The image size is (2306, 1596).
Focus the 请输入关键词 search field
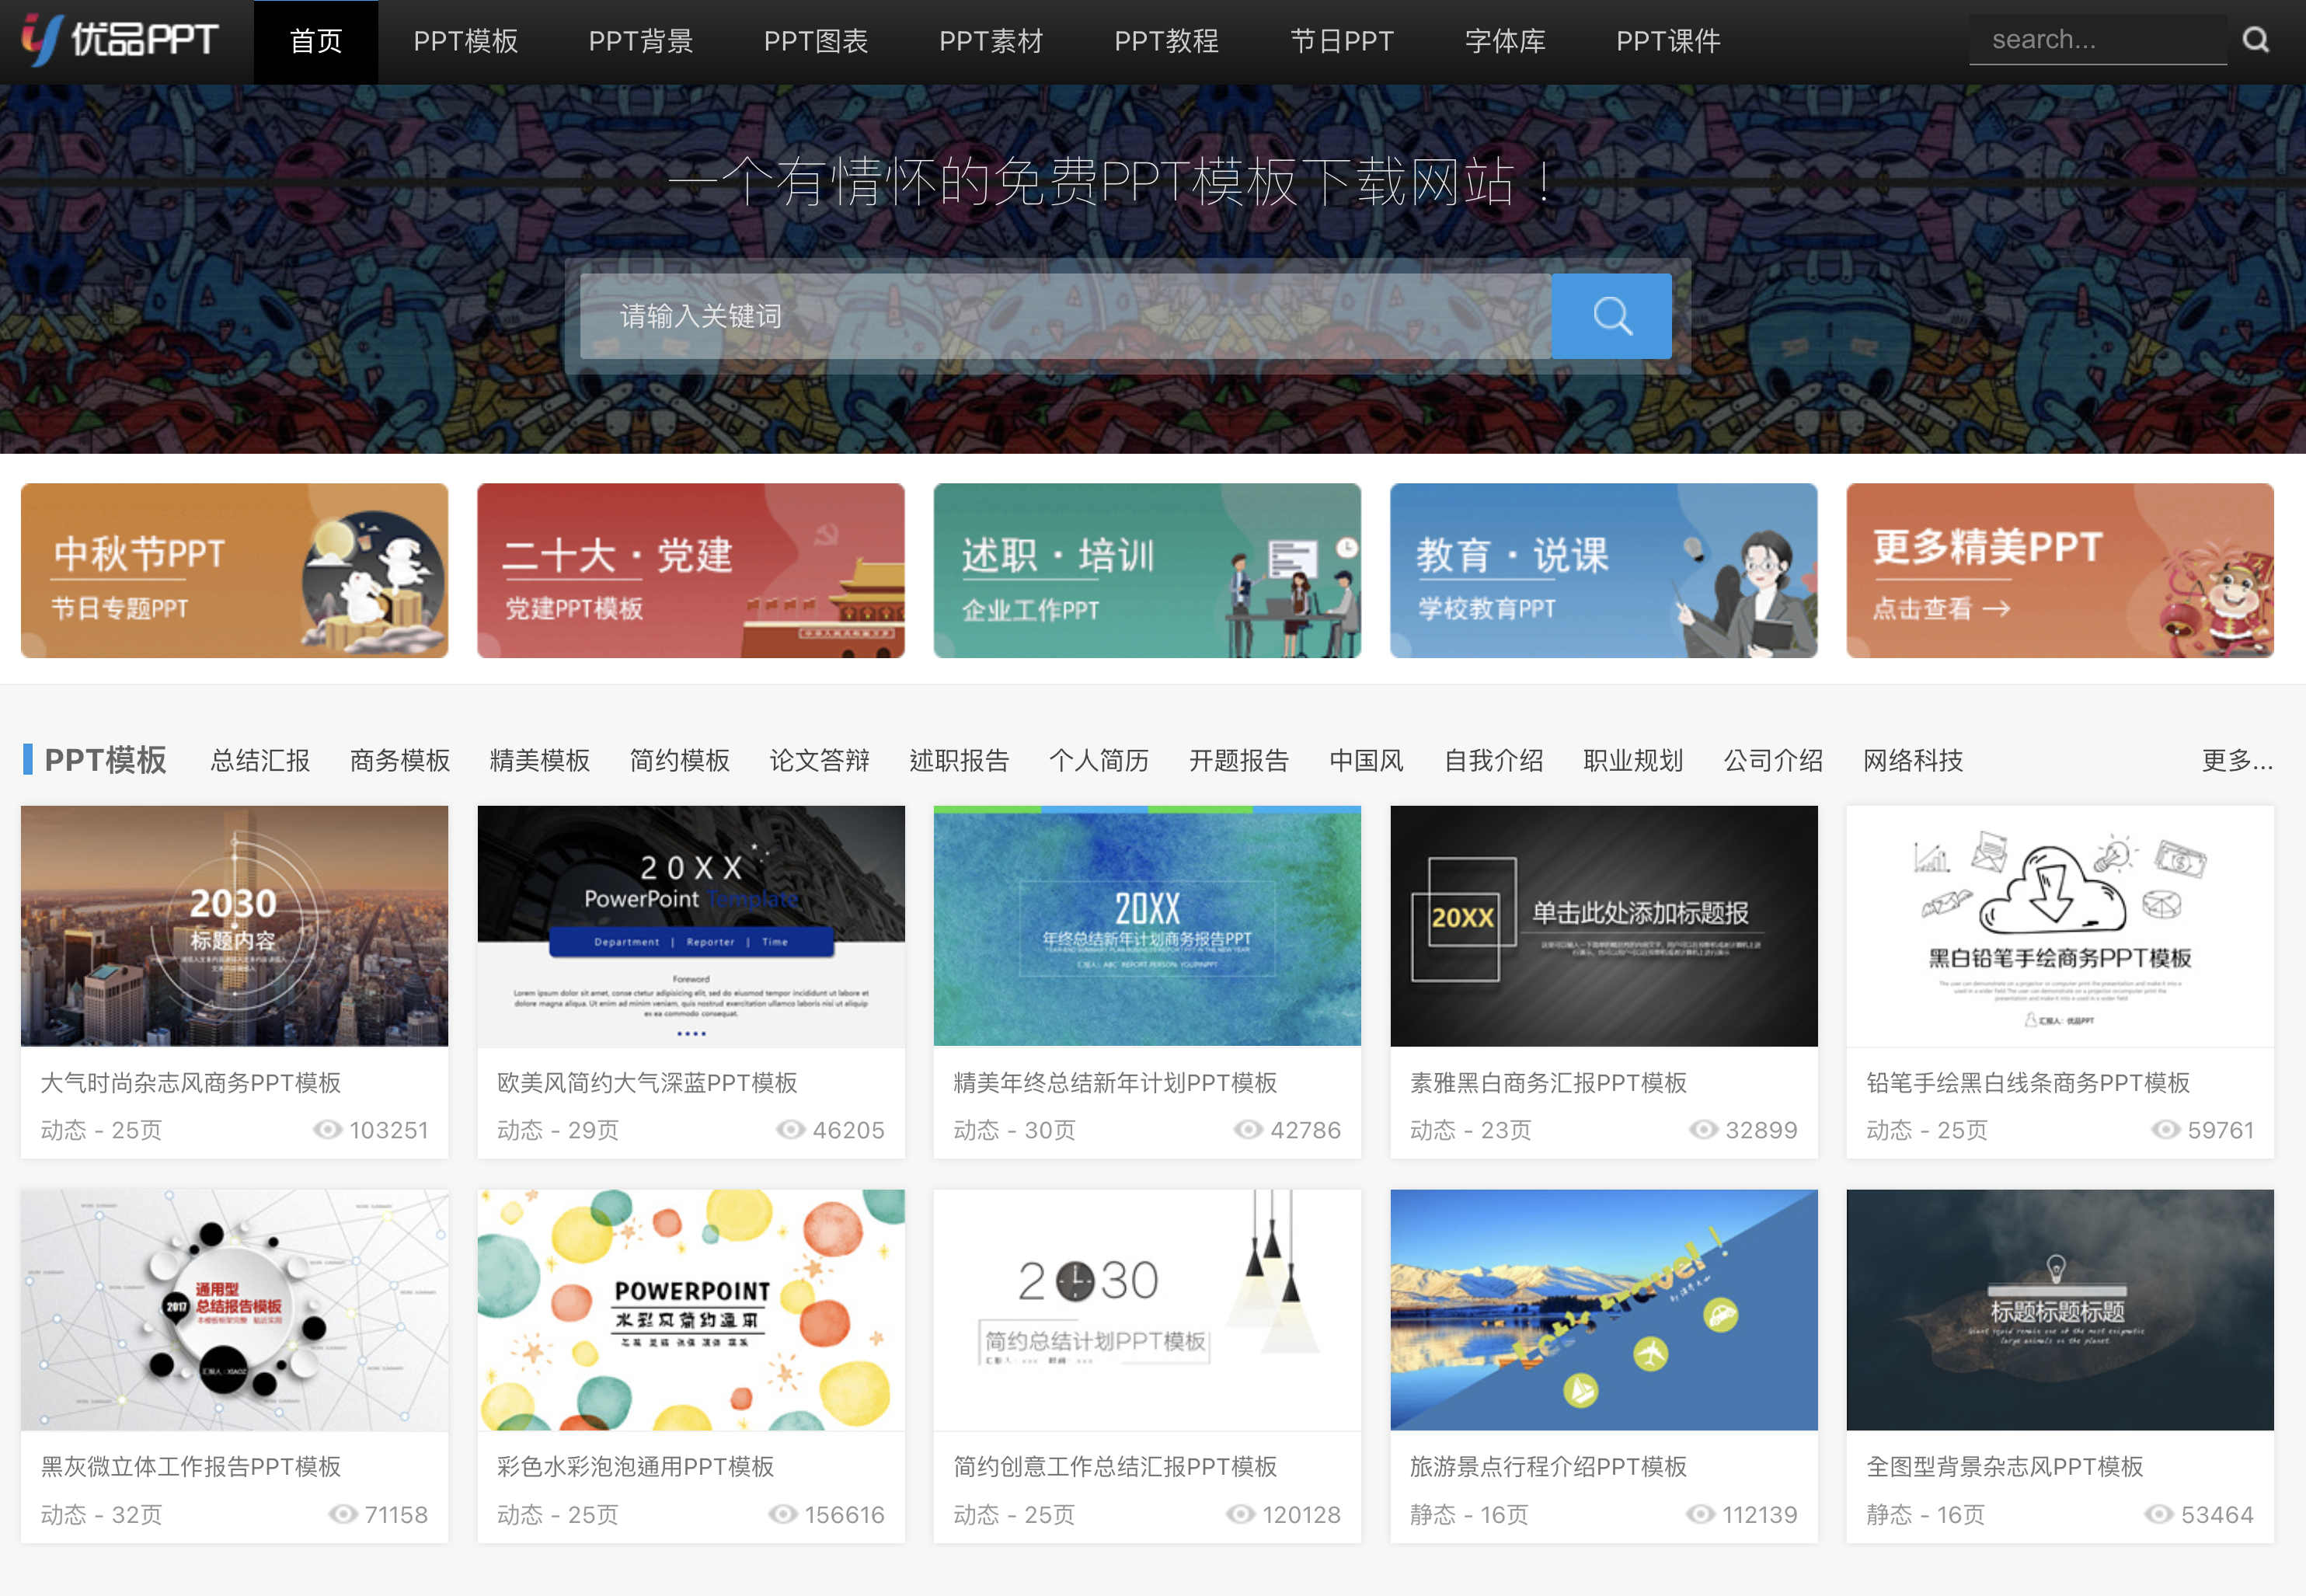(x=1065, y=316)
